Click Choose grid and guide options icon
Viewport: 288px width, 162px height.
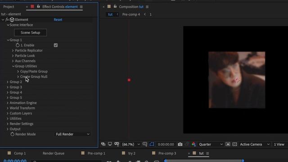coord(145,144)
